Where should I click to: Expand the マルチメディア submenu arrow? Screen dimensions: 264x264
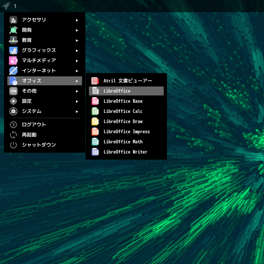pyautogui.click(x=77, y=61)
